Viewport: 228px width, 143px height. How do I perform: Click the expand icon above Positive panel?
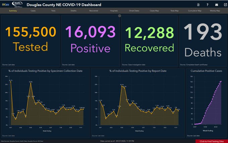(119, 16)
